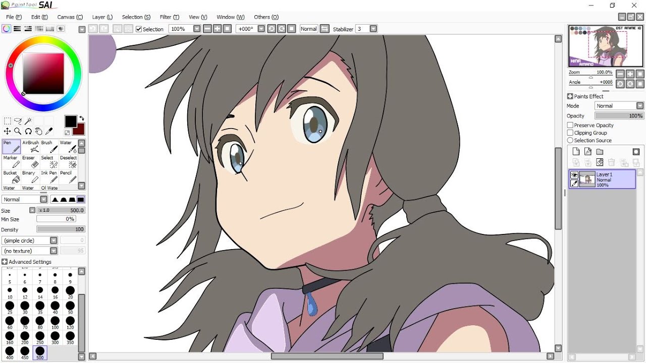
Task: Pick the lasso selection tool
Action: pos(18,121)
